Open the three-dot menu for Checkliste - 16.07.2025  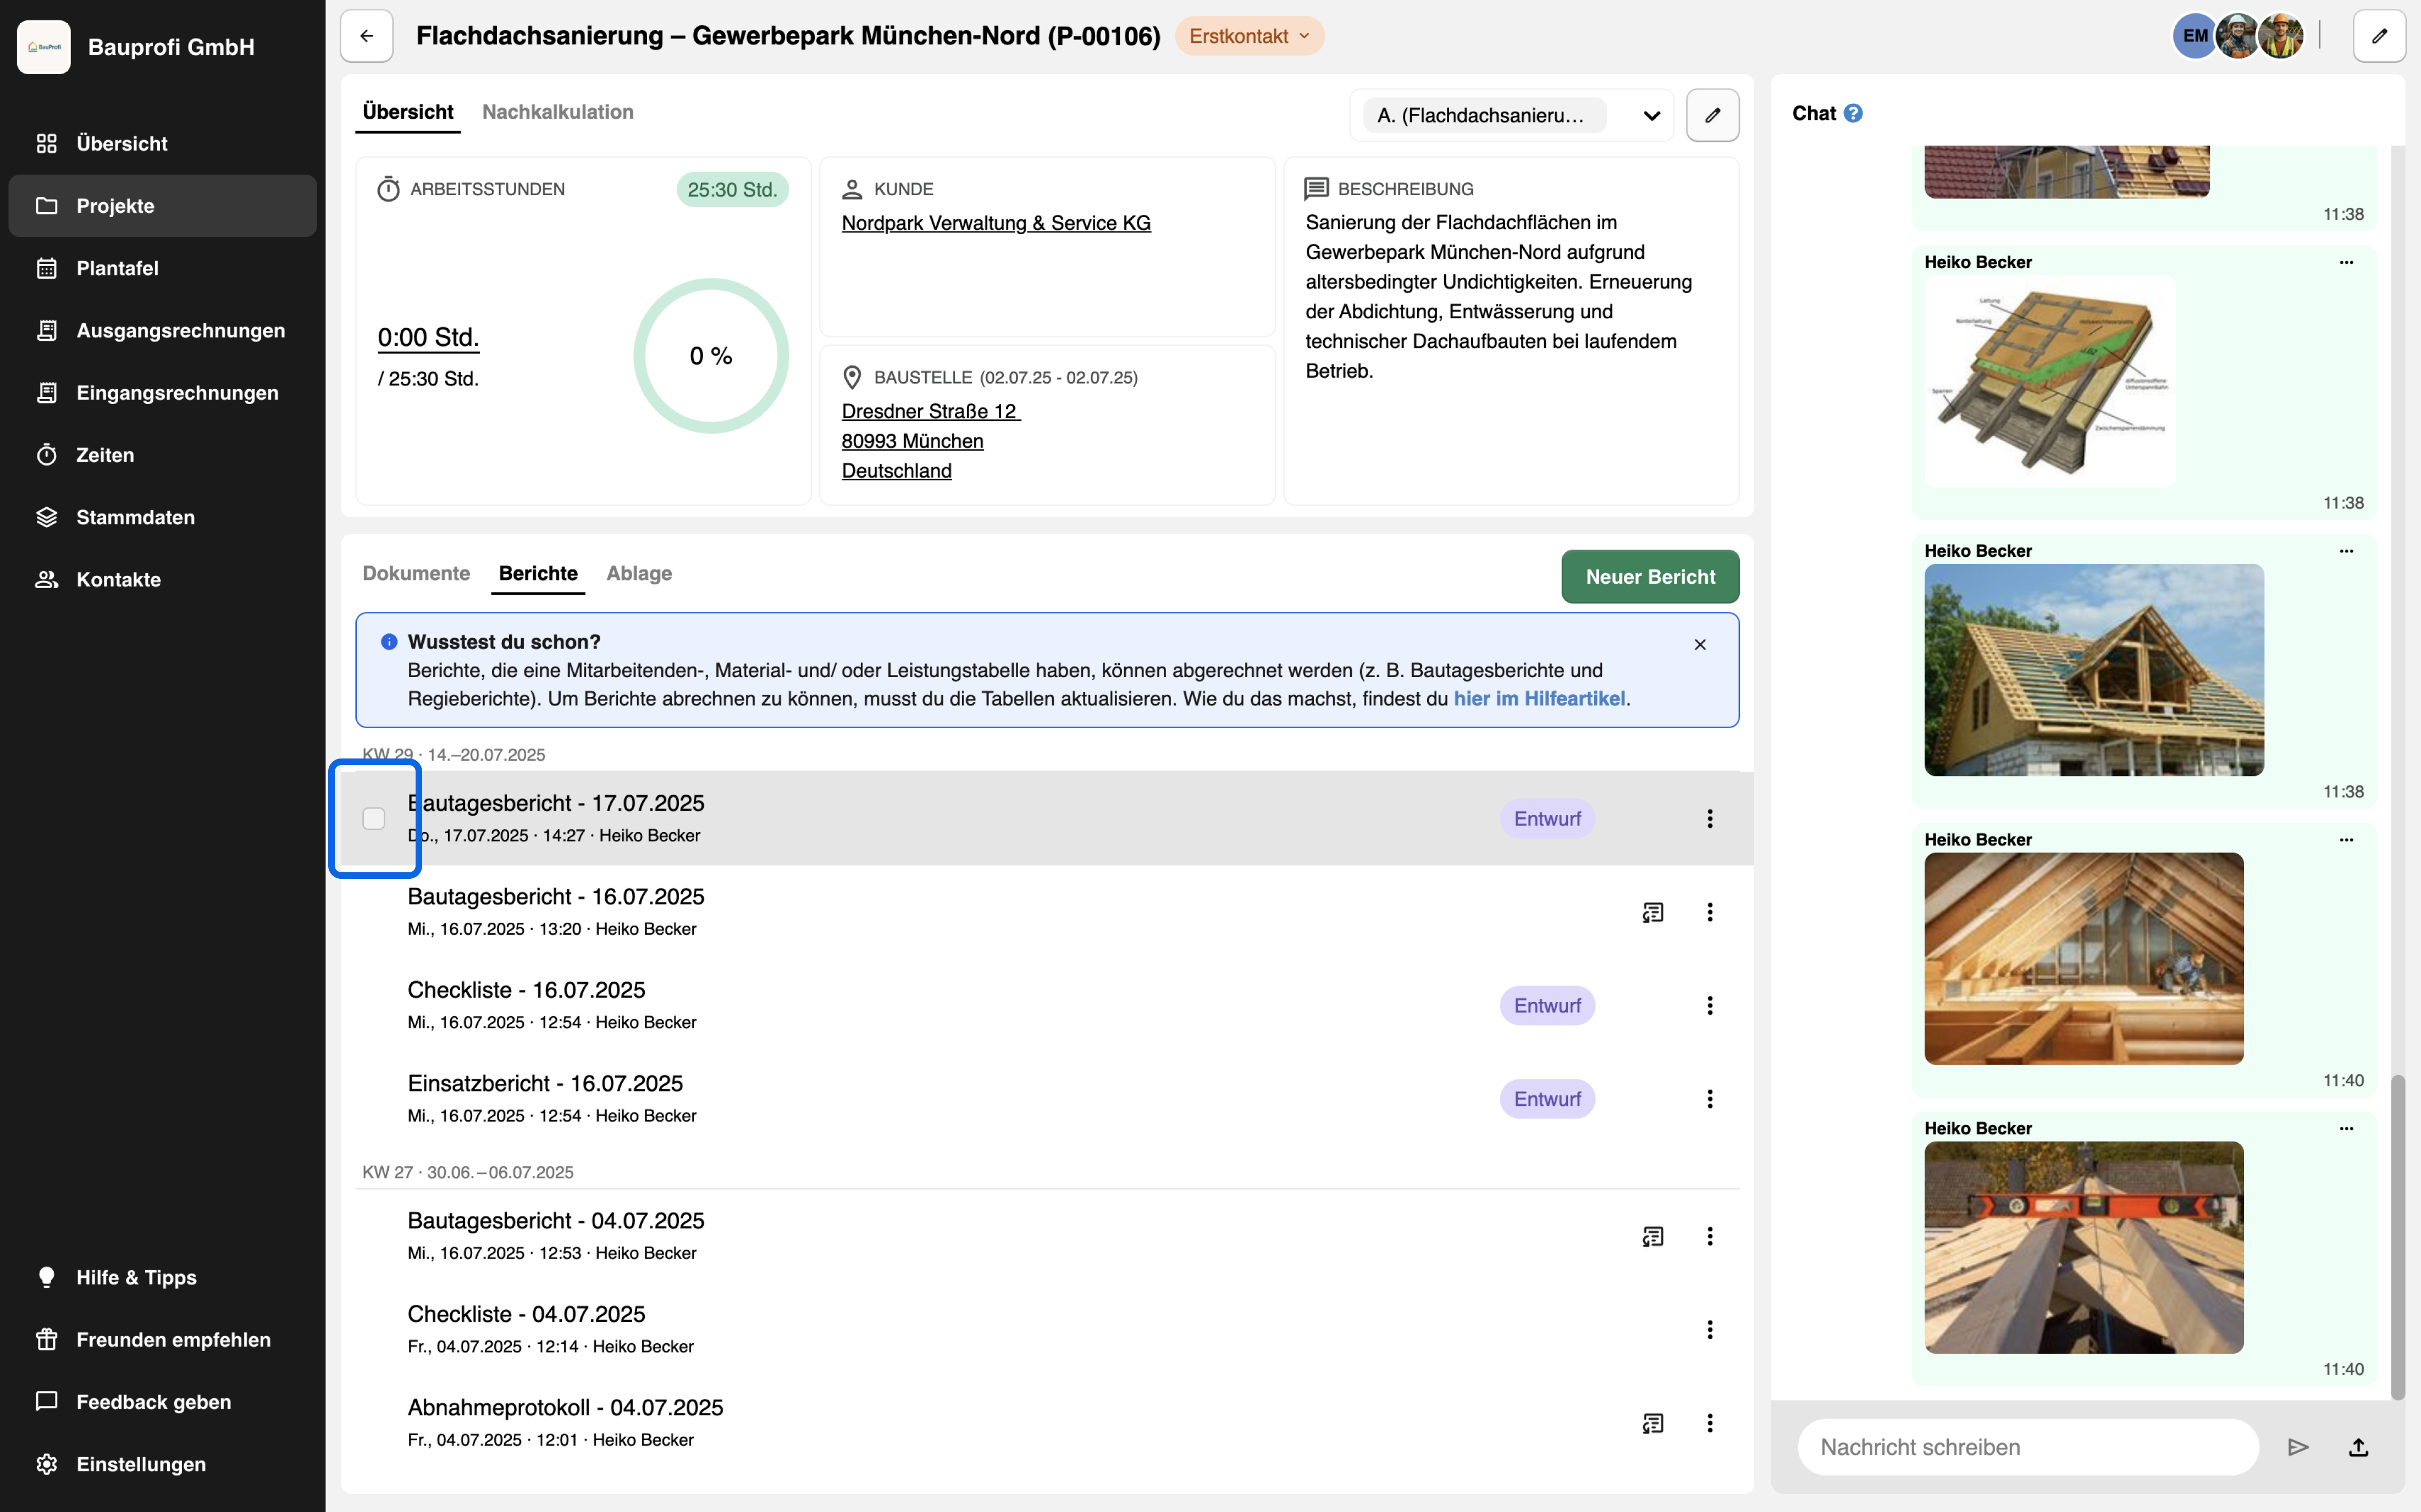pyautogui.click(x=1710, y=1005)
